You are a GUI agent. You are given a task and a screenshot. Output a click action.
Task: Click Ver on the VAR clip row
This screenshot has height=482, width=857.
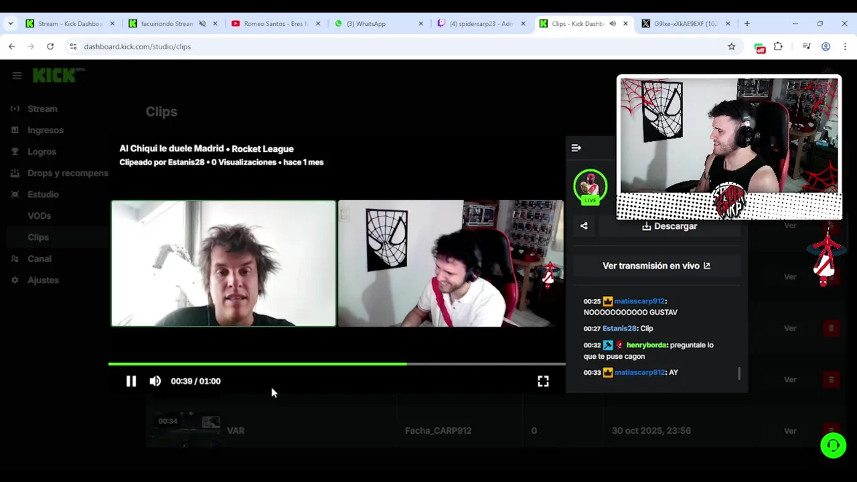pos(790,430)
